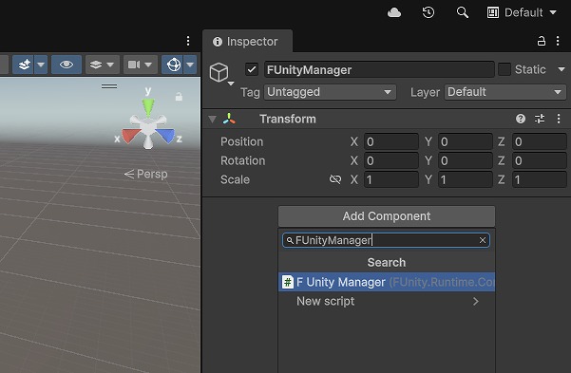Screen dimensions: 571x373
Task: Toggle the Inspector lock icon
Action: coord(542,41)
